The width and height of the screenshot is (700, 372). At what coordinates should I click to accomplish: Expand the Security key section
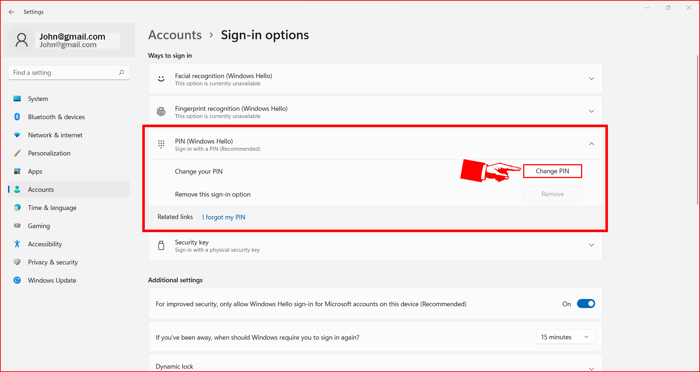pos(592,245)
